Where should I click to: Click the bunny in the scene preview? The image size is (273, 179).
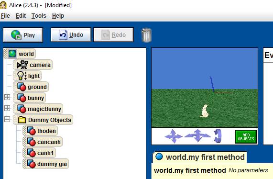[x=205, y=111]
